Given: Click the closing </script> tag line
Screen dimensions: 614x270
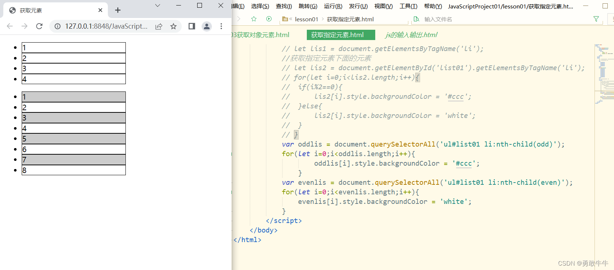Looking at the screenshot, I should [284, 221].
